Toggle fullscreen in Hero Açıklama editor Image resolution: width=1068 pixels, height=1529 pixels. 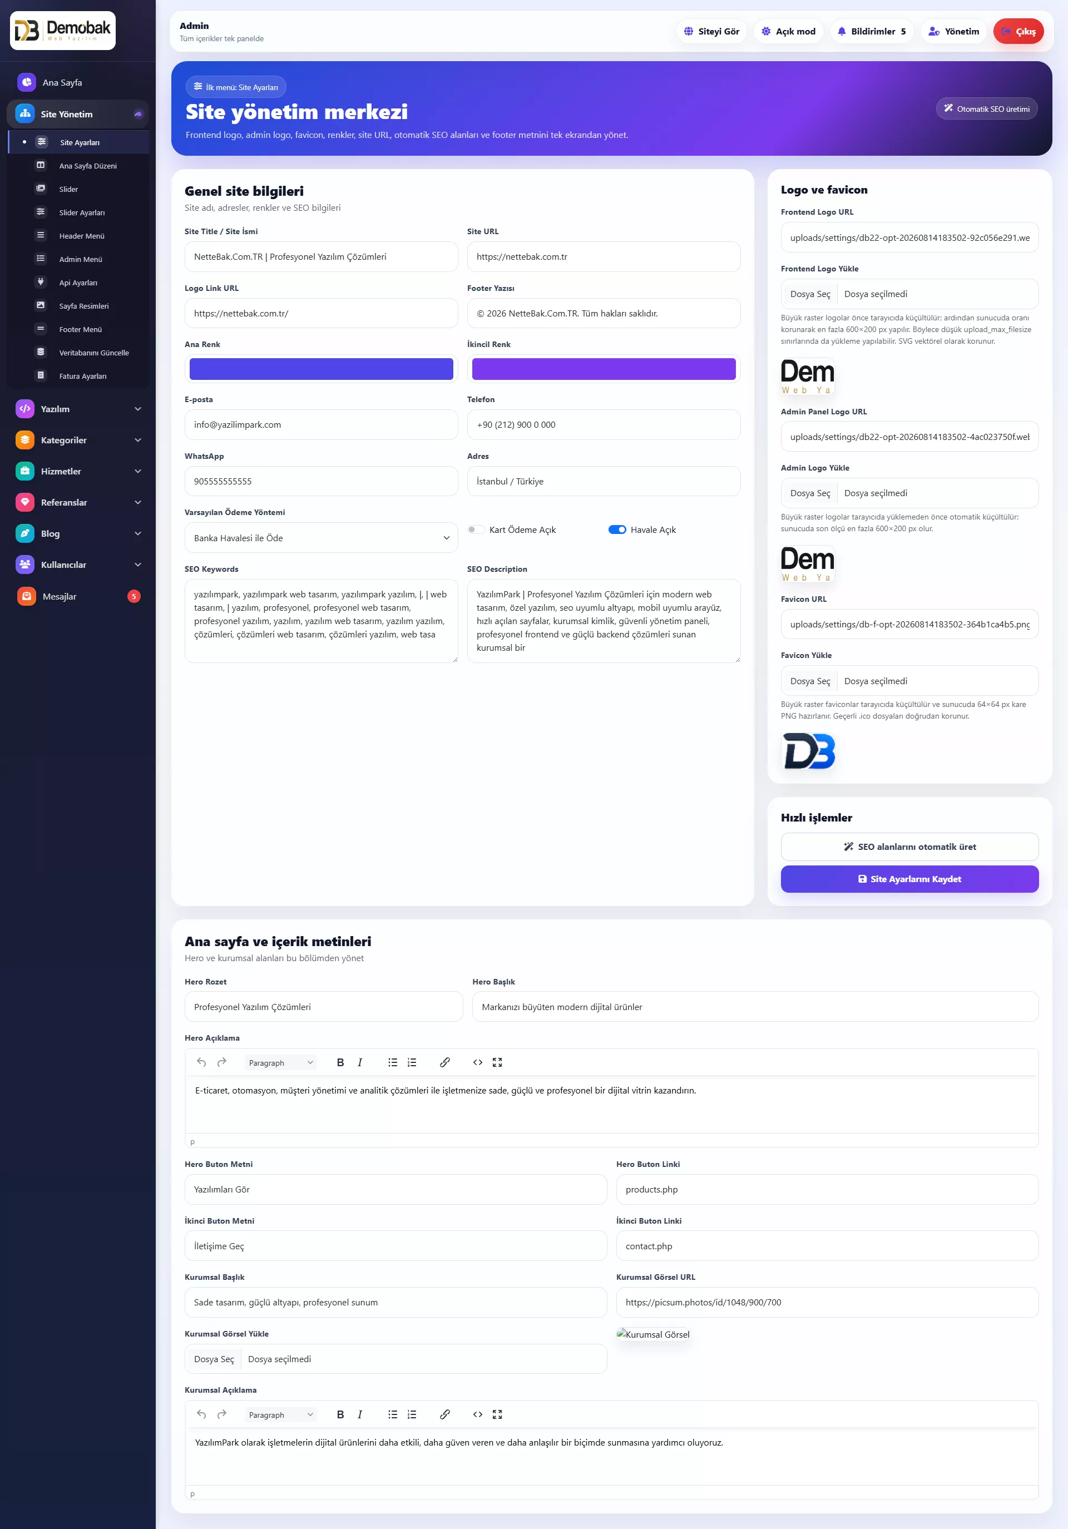497,1062
